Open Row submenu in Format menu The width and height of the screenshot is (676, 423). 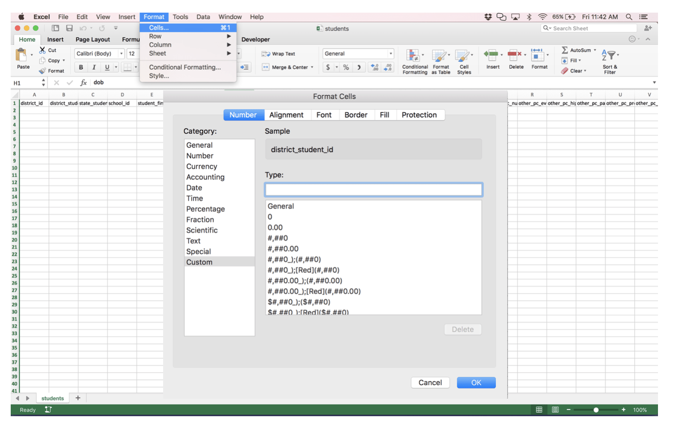(x=188, y=36)
